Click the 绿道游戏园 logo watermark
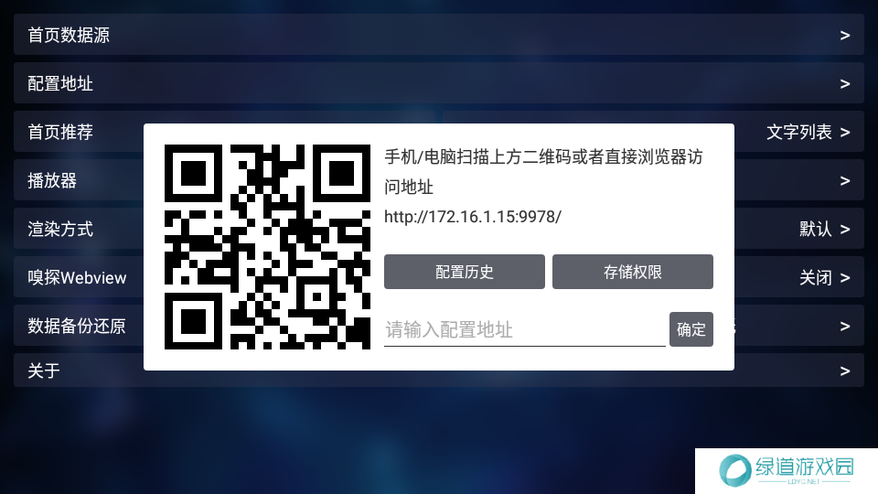This screenshot has height=494, width=878. pyautogui.click(x=787, y=471)
